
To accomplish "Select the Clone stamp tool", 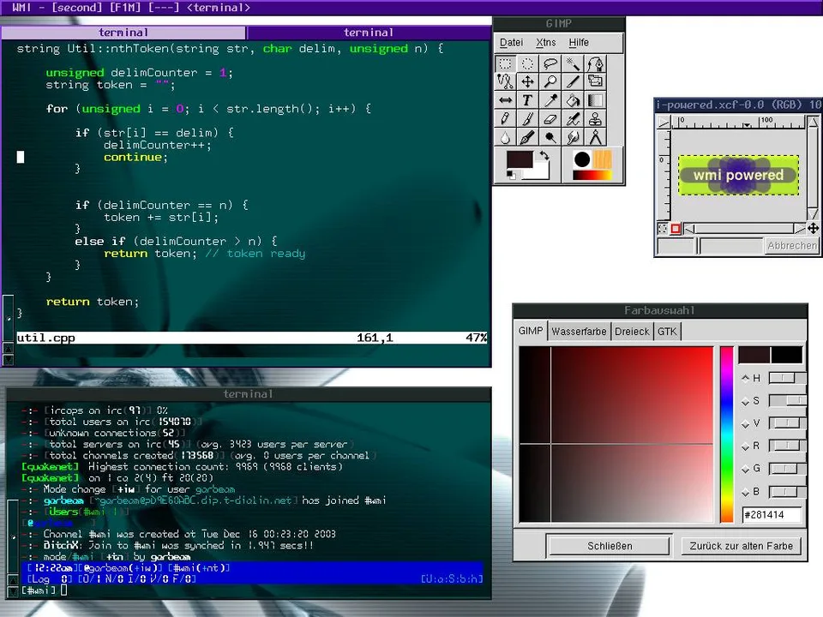I will pos(595,118).
